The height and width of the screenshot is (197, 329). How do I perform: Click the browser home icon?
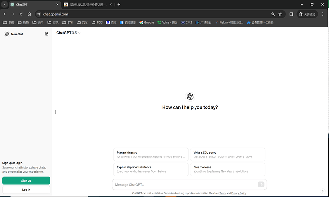coord(29,14)
